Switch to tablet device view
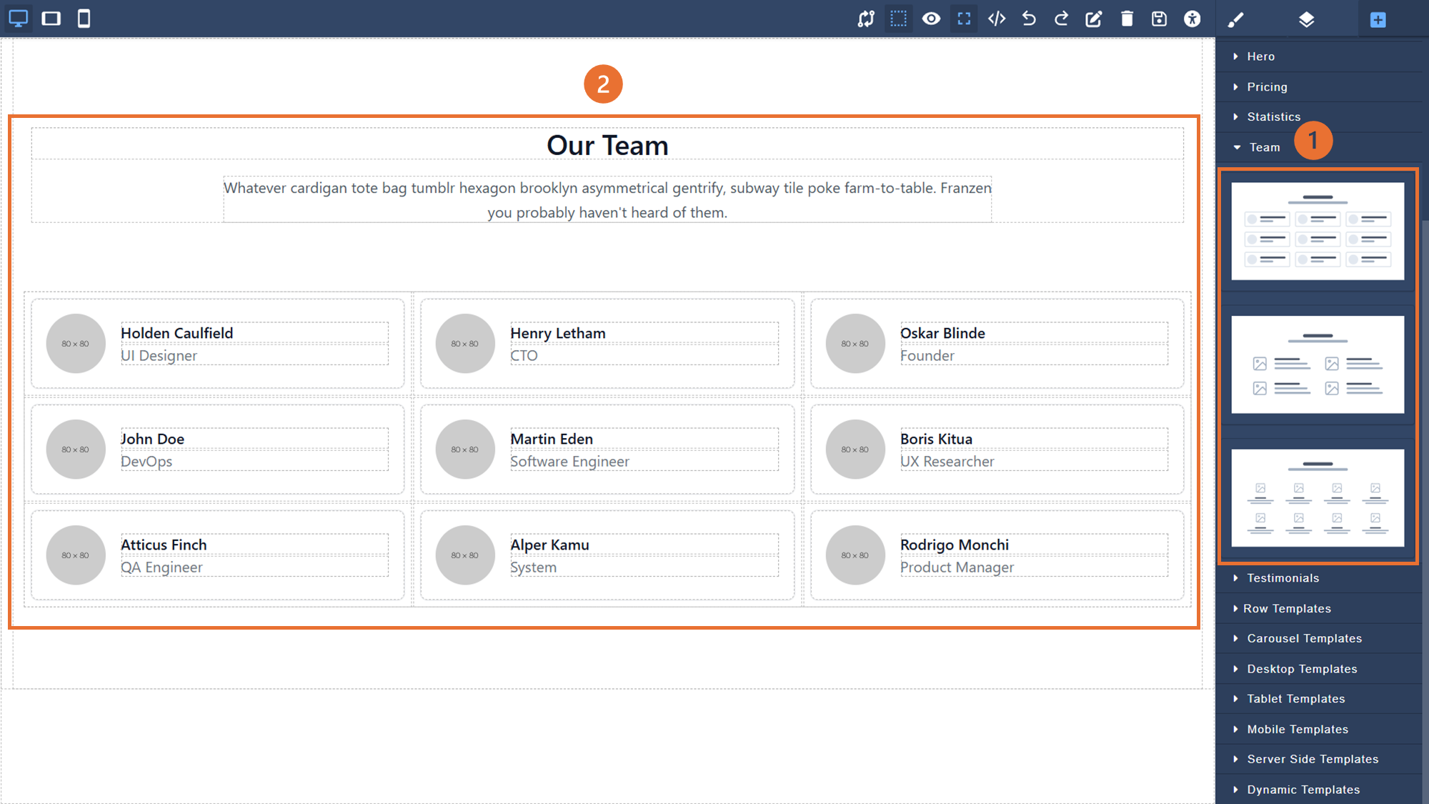1429x804 pixels. click(x=51, y=19)
